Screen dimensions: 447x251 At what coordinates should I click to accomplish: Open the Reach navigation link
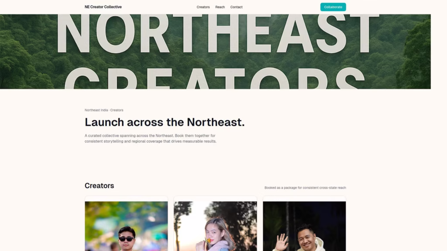220,7
